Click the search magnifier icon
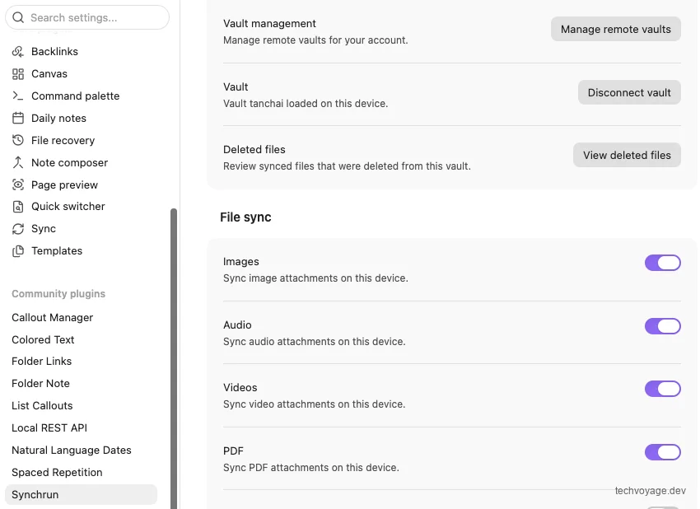 tap(18, 17)
